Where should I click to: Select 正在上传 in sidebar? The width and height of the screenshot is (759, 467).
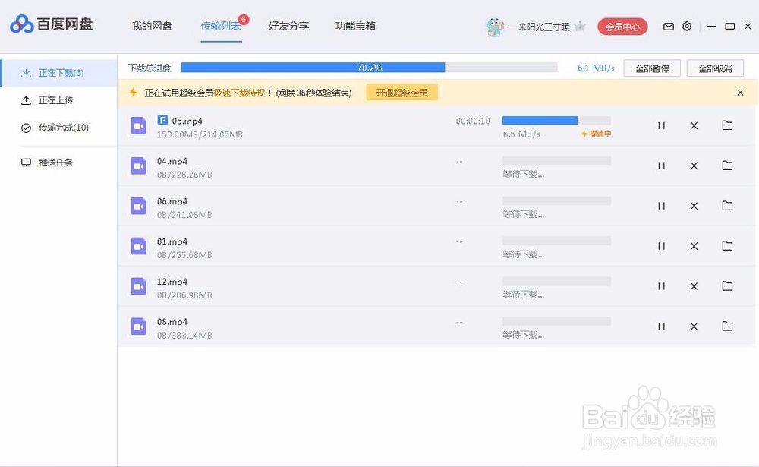tap(58, 100)
